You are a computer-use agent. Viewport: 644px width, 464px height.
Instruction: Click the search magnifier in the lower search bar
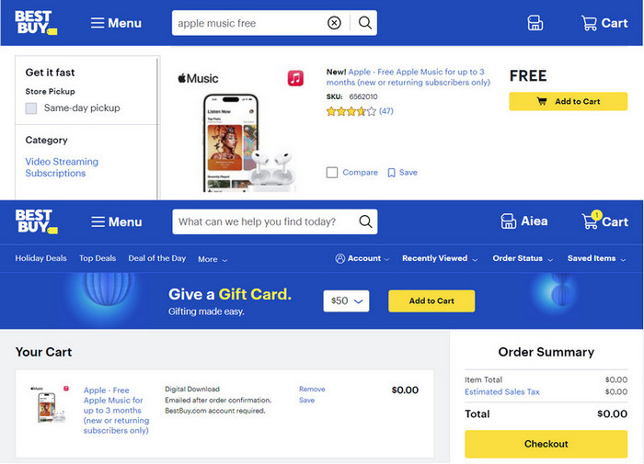pyautogui.click(x=365, y=221)
